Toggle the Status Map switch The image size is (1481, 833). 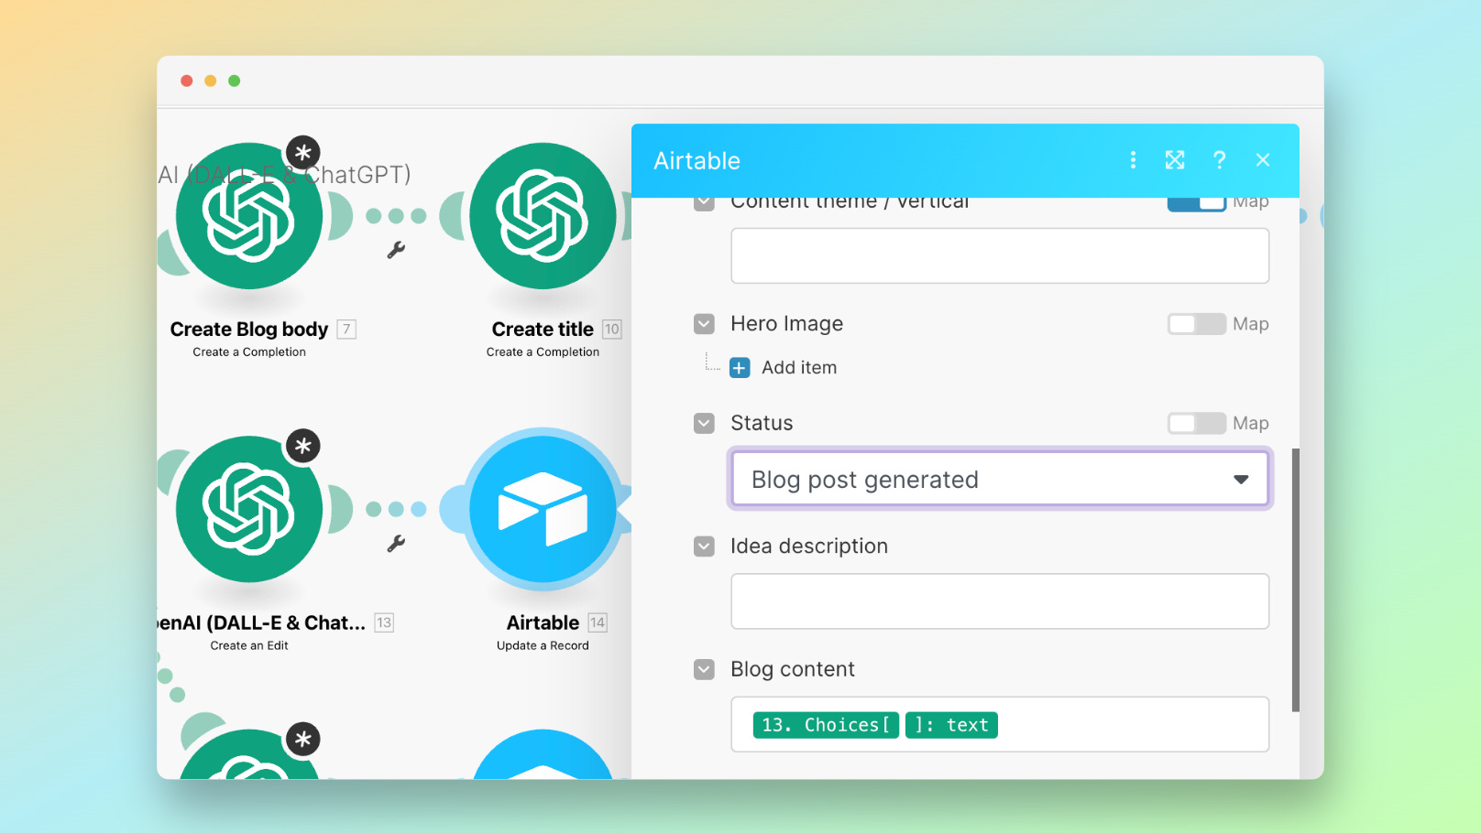1196,423
